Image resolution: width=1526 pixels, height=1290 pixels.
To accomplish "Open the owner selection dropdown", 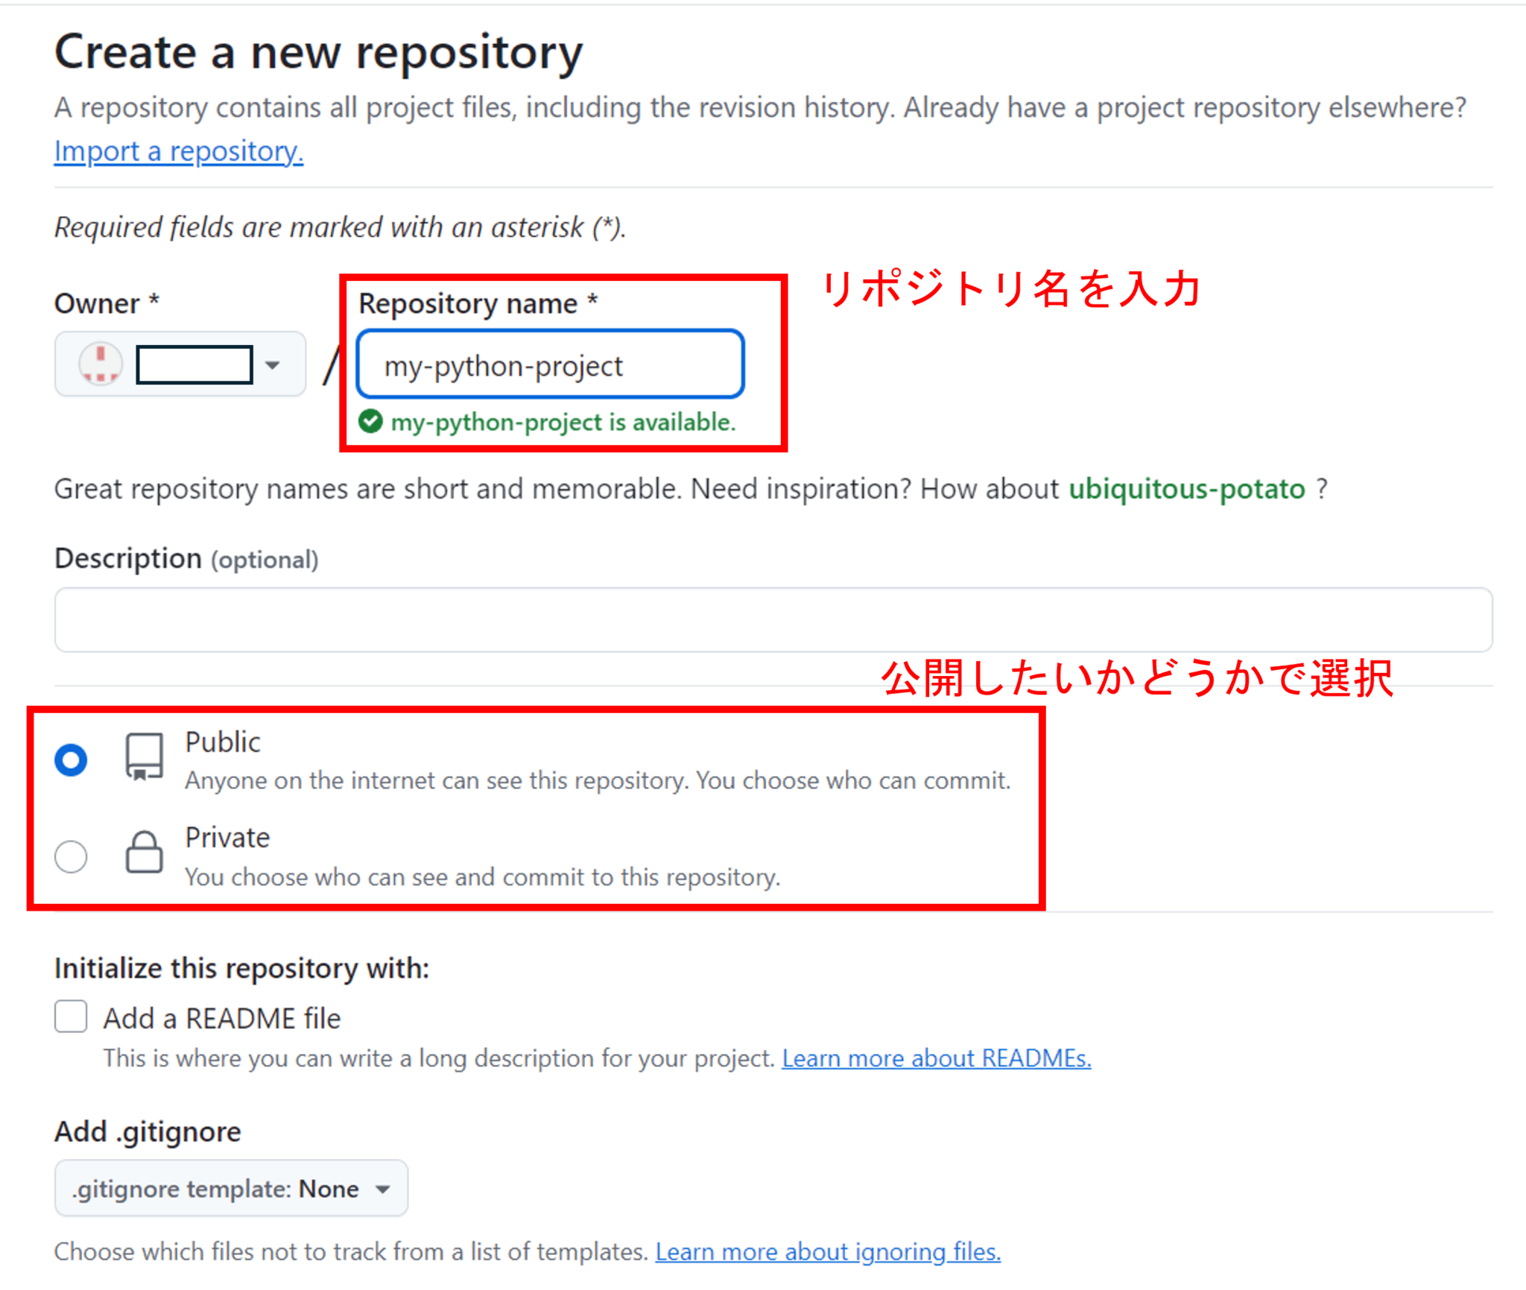I will click(273, 364).
